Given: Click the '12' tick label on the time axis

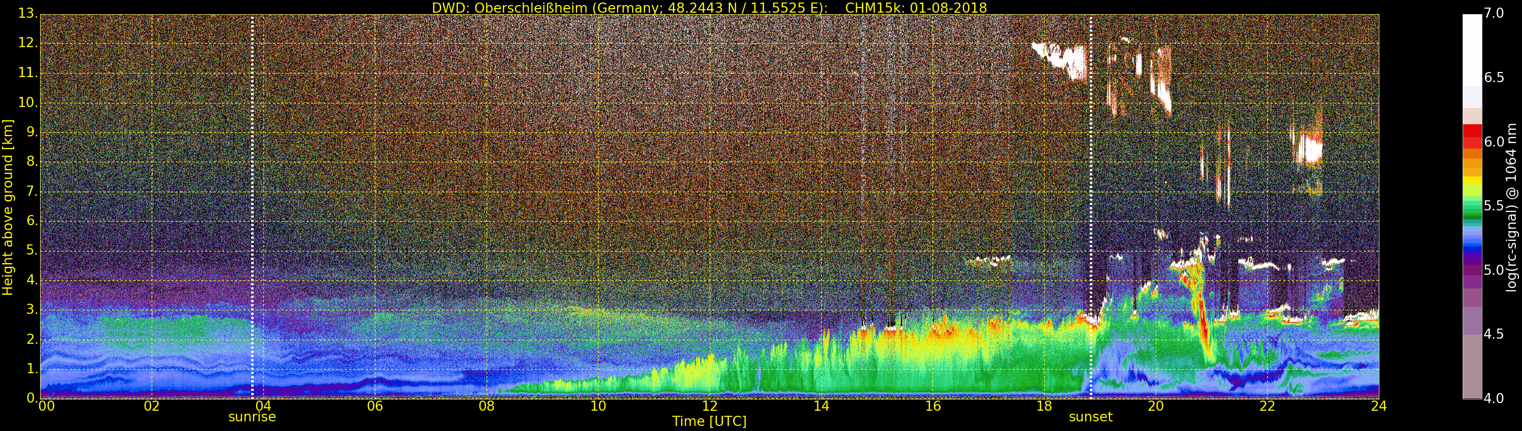Looking at the screenshot, I should coord(710,406).
